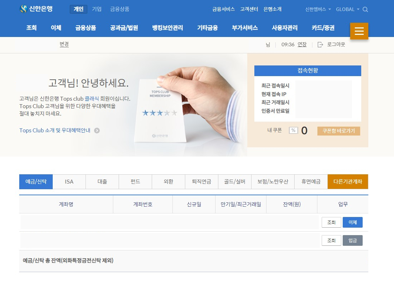Switch to the 외환 tab
The height and width of the screenshot is (281, 394).
coord(169,182)
